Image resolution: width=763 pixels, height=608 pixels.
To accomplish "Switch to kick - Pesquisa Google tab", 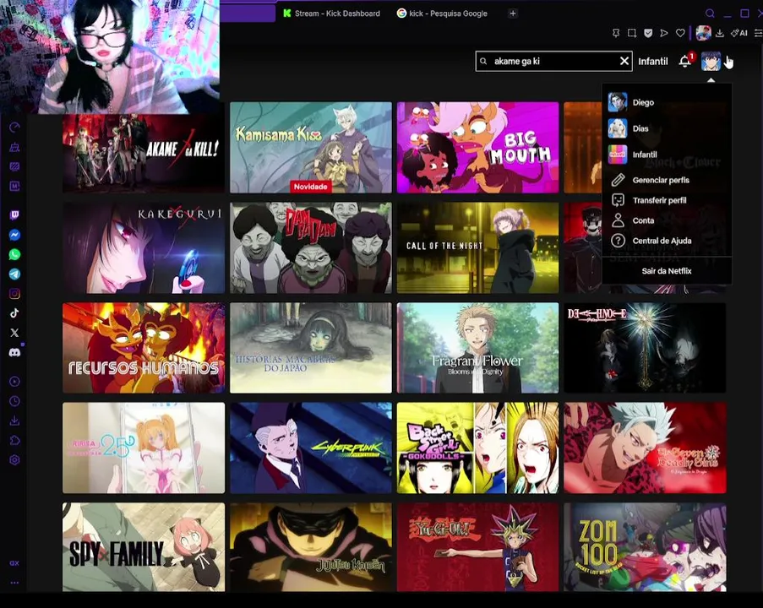I will pyautogui.click(x=442, y=14).
